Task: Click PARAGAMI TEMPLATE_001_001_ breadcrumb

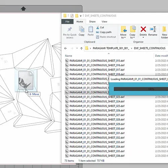Action: [111, 48]
